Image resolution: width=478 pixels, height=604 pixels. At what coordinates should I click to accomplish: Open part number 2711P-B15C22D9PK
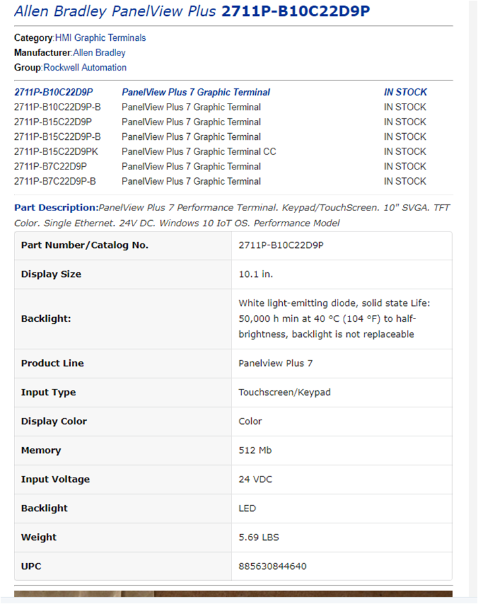point(56,152)
